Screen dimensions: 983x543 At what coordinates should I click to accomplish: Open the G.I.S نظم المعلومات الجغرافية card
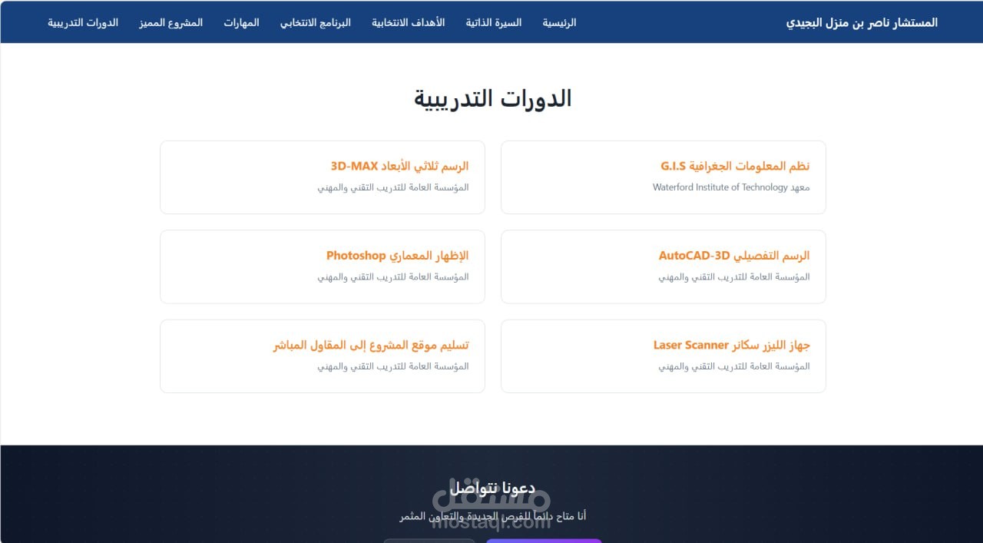click(664, 177)
